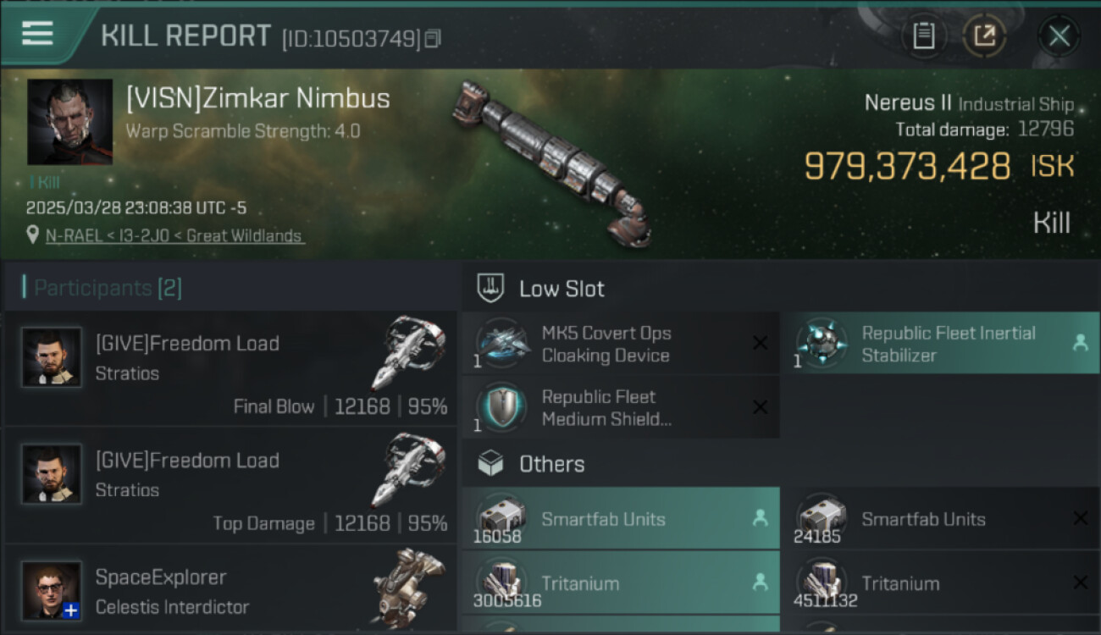The width and height of the screenshot is (1101, 635).
Task: Select the Others section header
Action: coord(551,464)
